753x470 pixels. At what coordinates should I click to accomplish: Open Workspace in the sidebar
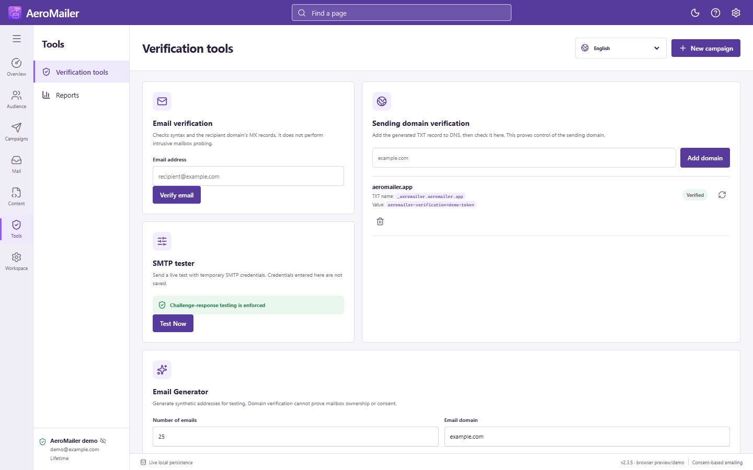tap(17, 262)
